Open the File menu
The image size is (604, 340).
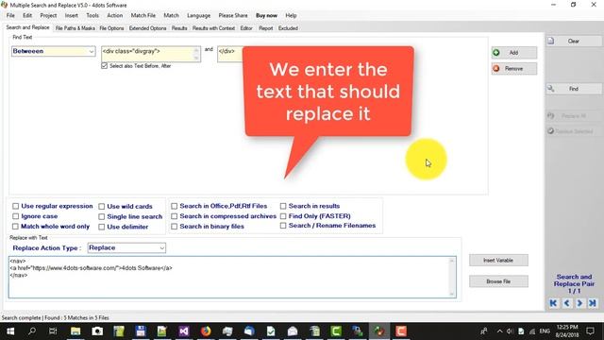10,15
